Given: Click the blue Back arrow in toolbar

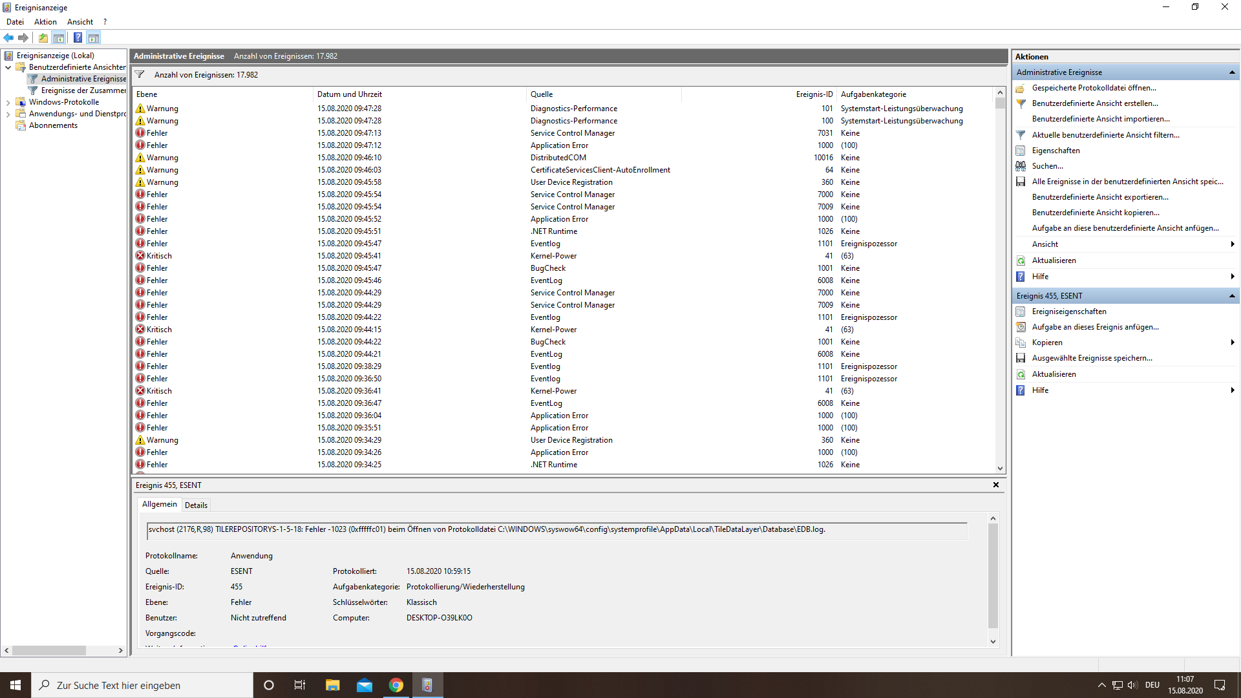Looking at the screenshot, I should tap(8, 37).
